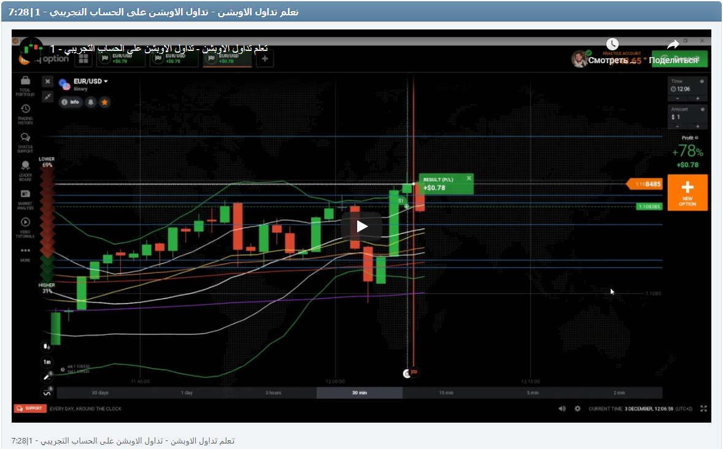This screenshot has height=449, width=723.
Task: Open the Total Portfolio briefcase icon
Action: (x=25, y=81)
